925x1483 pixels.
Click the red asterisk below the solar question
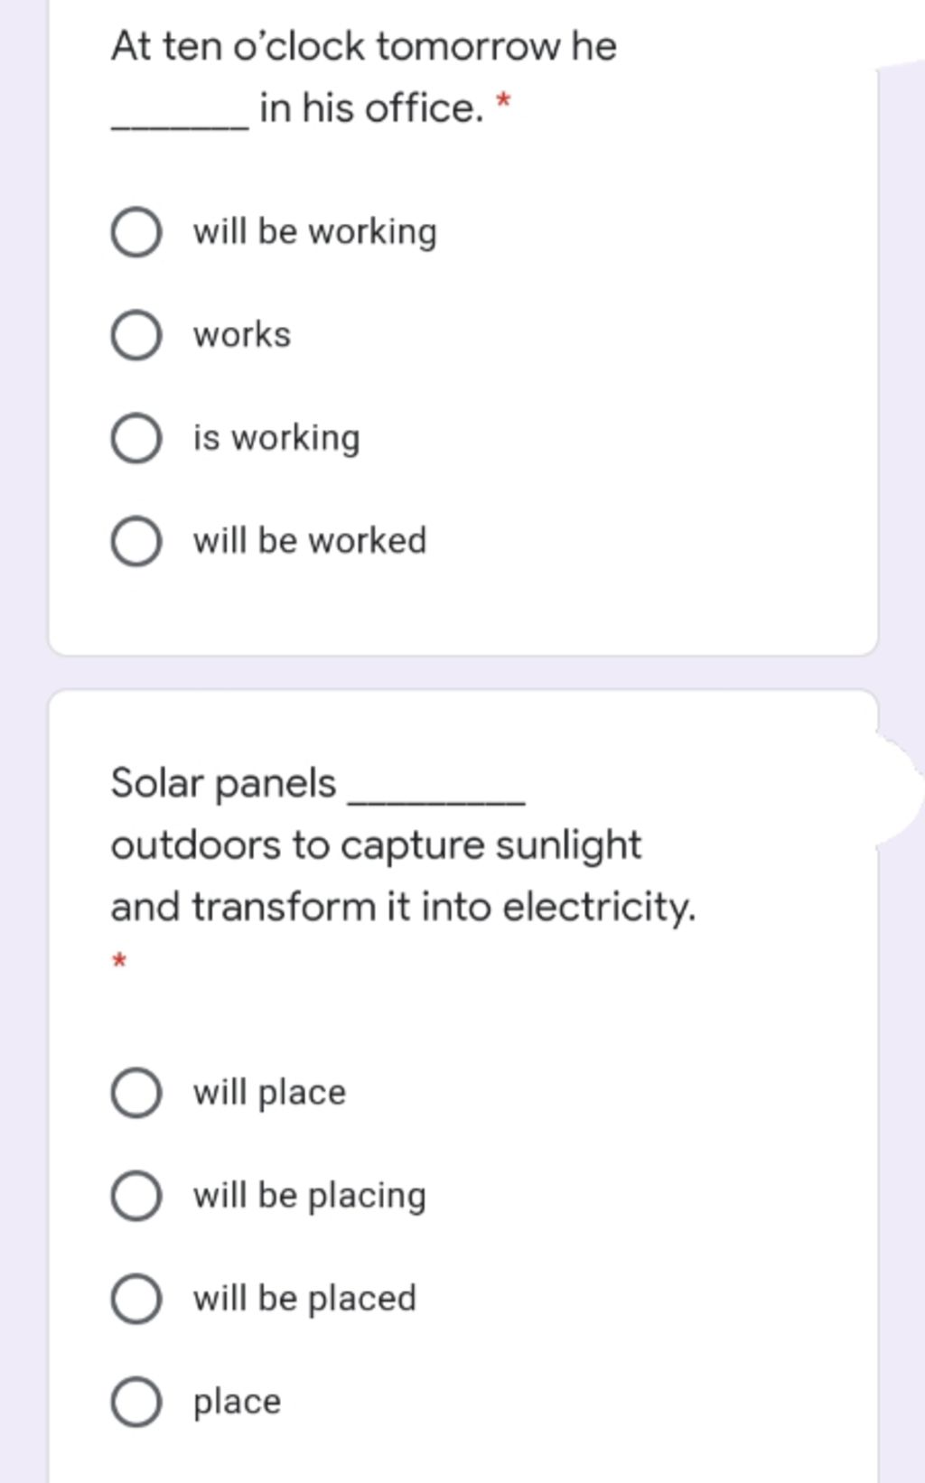pyautogui.click(x=118, y=961)
